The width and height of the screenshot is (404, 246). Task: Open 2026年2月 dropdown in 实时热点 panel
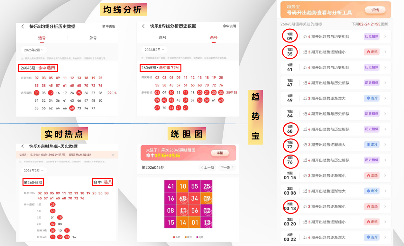click(34, 170)
